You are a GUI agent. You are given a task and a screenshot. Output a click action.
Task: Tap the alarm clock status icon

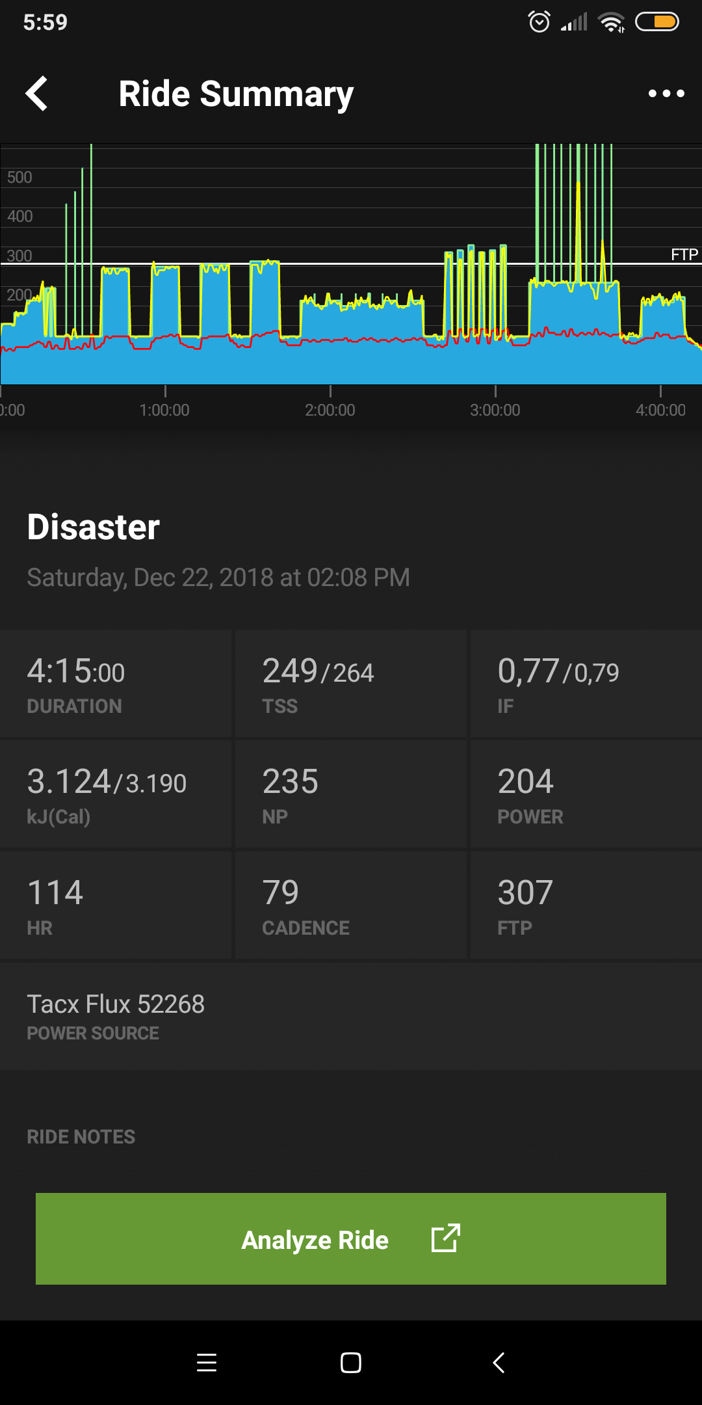point(539,22)
